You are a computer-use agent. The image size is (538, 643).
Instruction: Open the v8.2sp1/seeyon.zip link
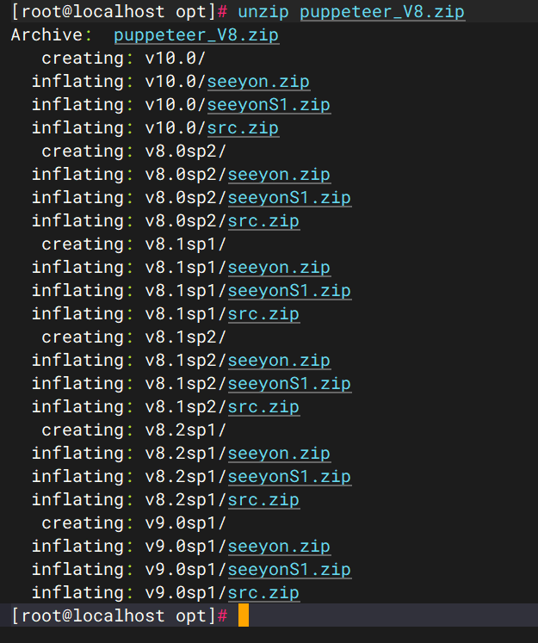[279, 454]
